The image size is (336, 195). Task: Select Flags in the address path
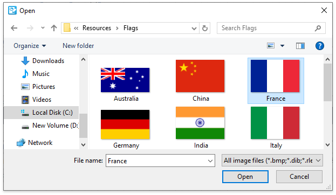131,28
